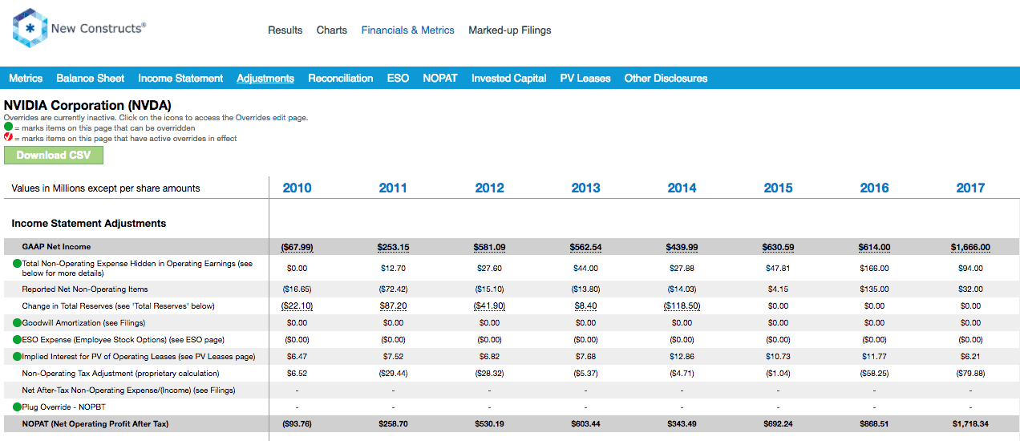Click the 2017 column header
This screenshot has height=441, width=1020.
pyautogui.click(x=970, y=188)
